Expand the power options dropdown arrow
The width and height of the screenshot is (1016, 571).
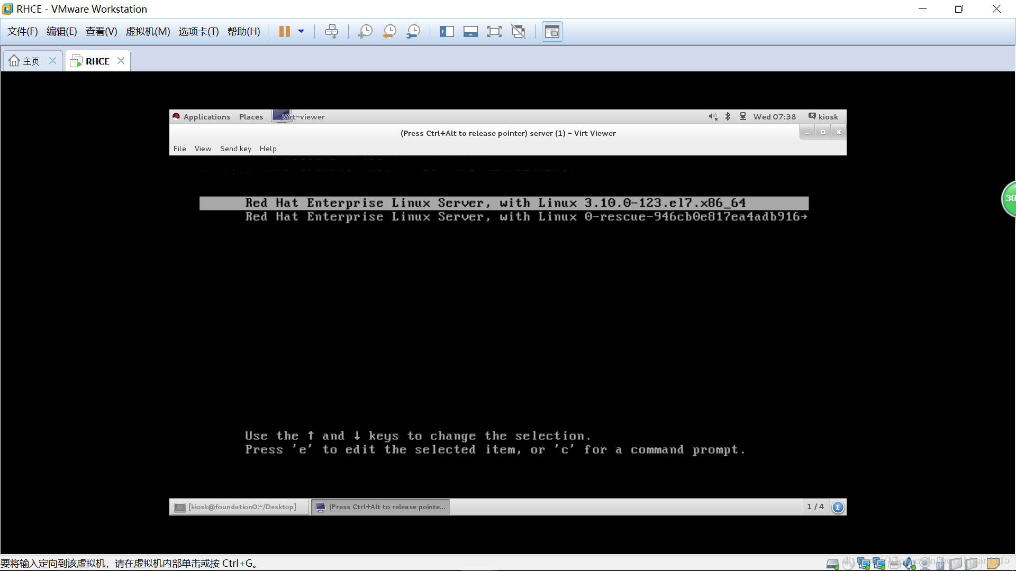click(301, 32)
